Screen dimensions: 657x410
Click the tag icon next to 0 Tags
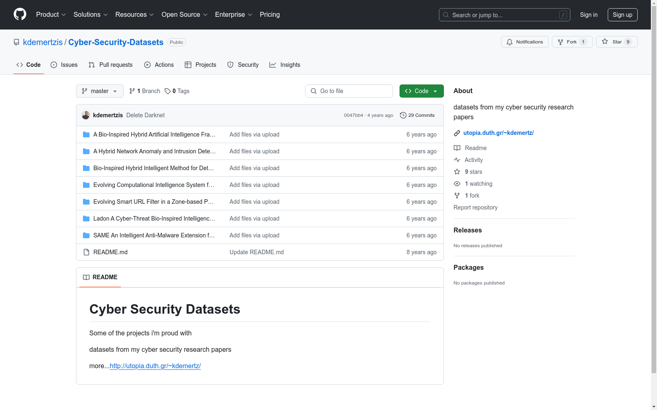point(168,91)
